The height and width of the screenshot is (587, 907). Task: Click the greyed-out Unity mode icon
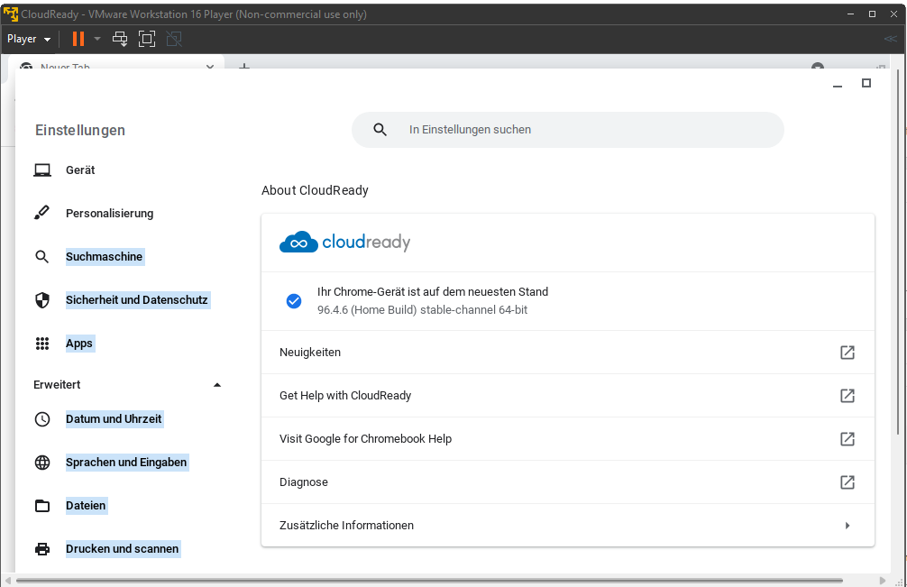173,39
